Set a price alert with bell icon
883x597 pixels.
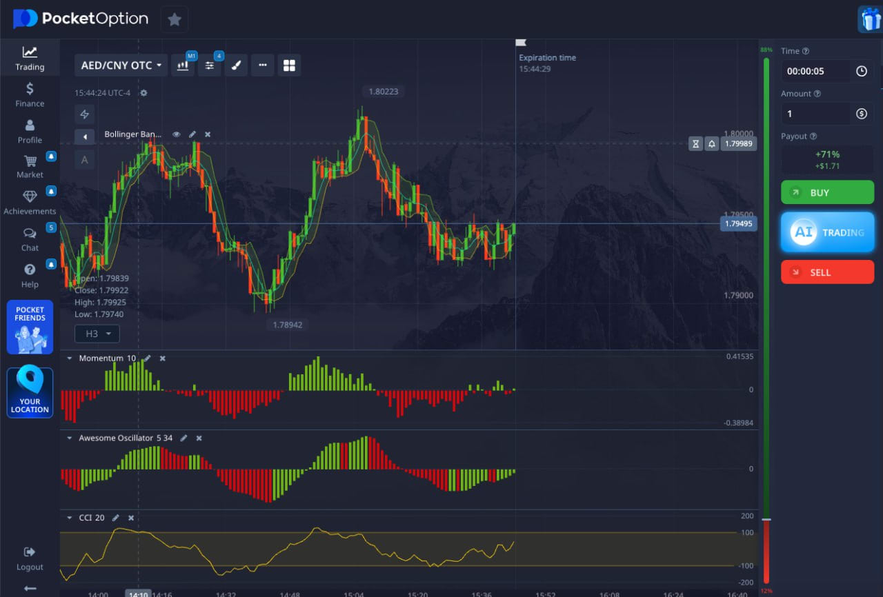tap(712, 143)
